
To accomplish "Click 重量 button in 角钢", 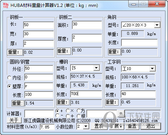I will tap(114, 52).
